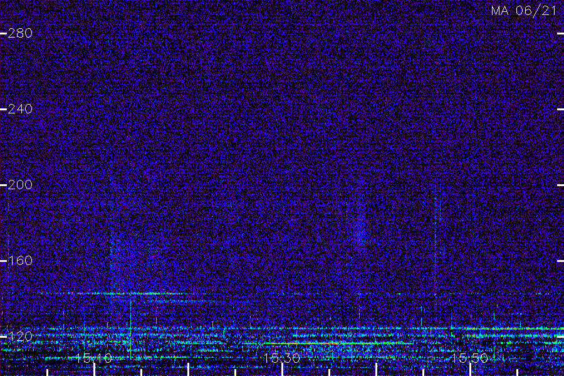Click the 15:50 time axis label
The image size is (564, 376).
point(470,358)
